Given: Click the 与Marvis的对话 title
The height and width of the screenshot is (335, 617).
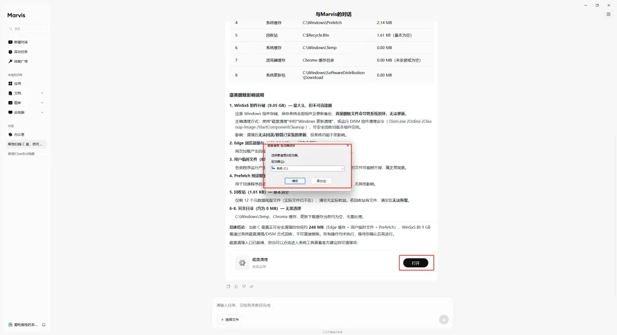Looking at the screenshot, I should pos(333,14).
